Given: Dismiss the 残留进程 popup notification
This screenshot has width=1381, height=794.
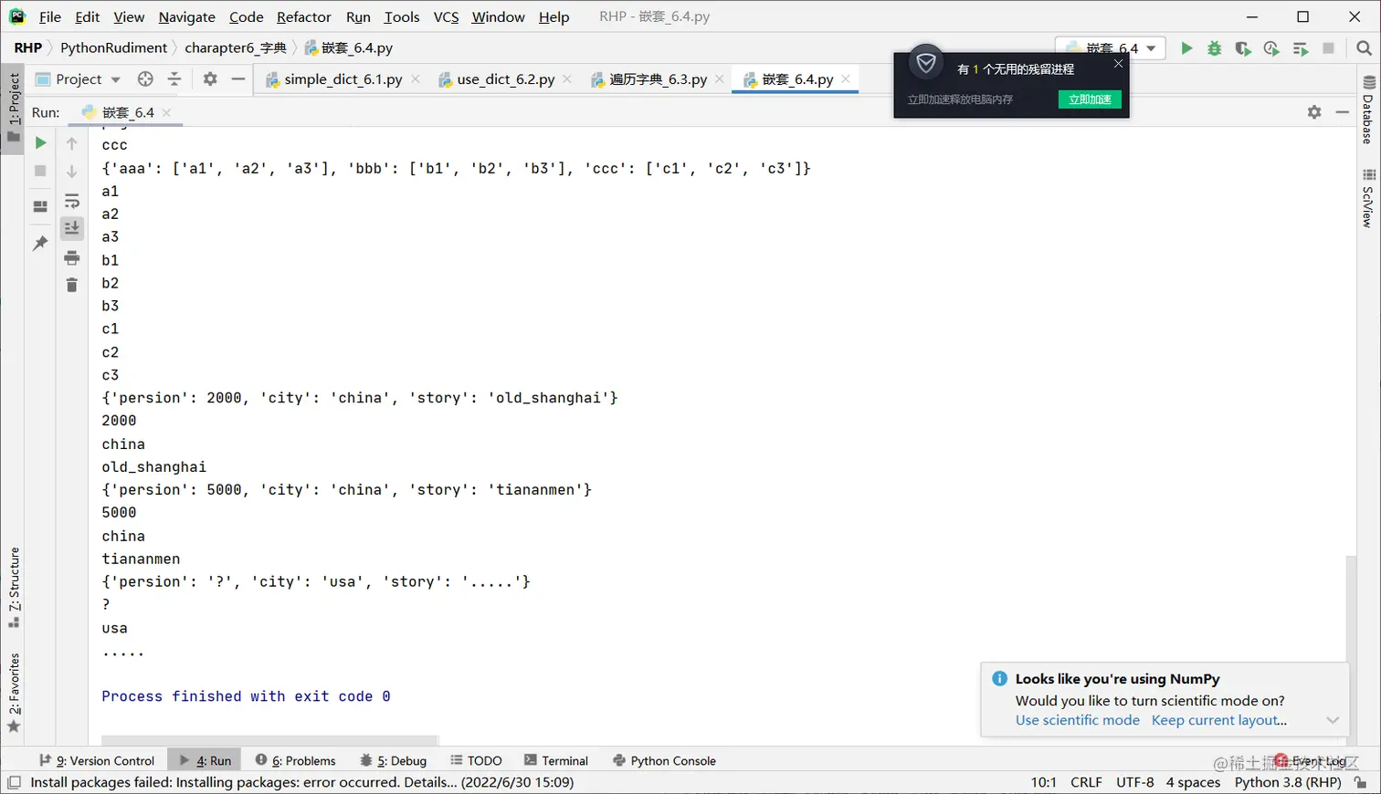Looking at the screenshot, I should click(x=1118, y=64).
